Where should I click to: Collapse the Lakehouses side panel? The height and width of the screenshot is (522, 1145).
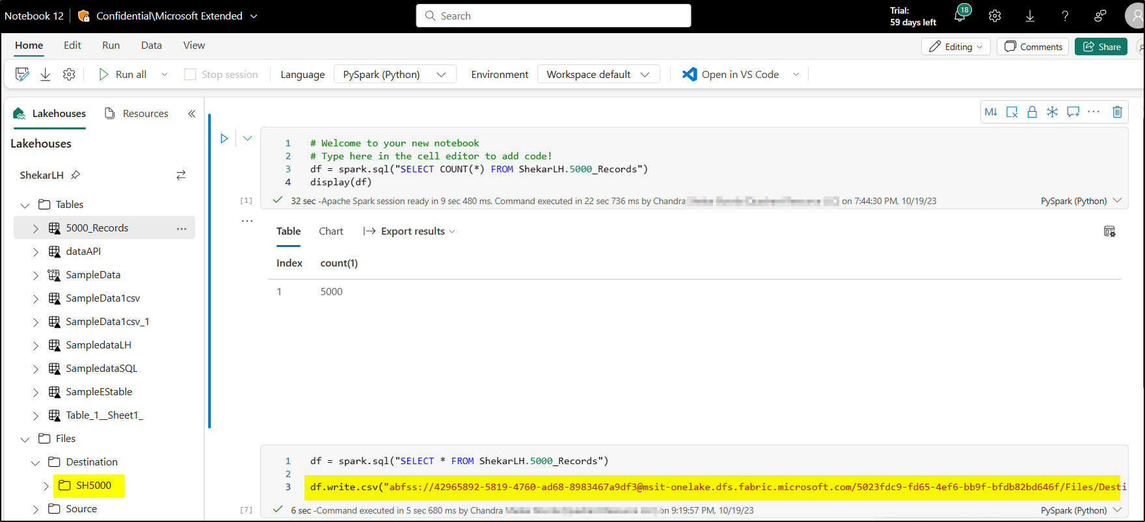coord(191,113)
